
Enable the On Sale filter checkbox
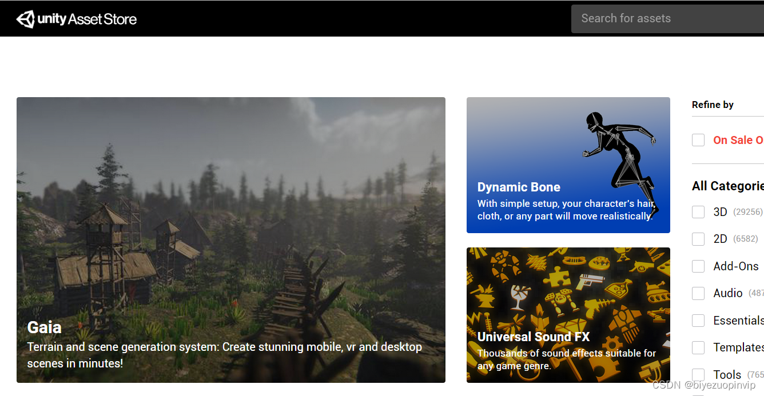click(698, 140)
